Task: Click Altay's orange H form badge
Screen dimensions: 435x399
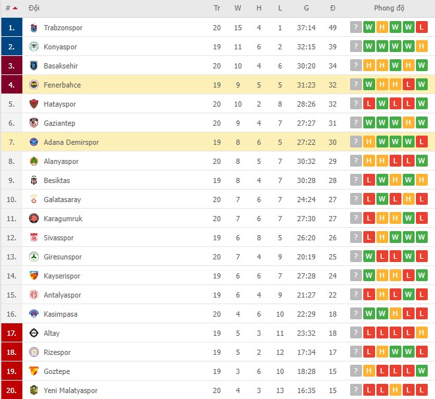Action: [x=422, y=333]
